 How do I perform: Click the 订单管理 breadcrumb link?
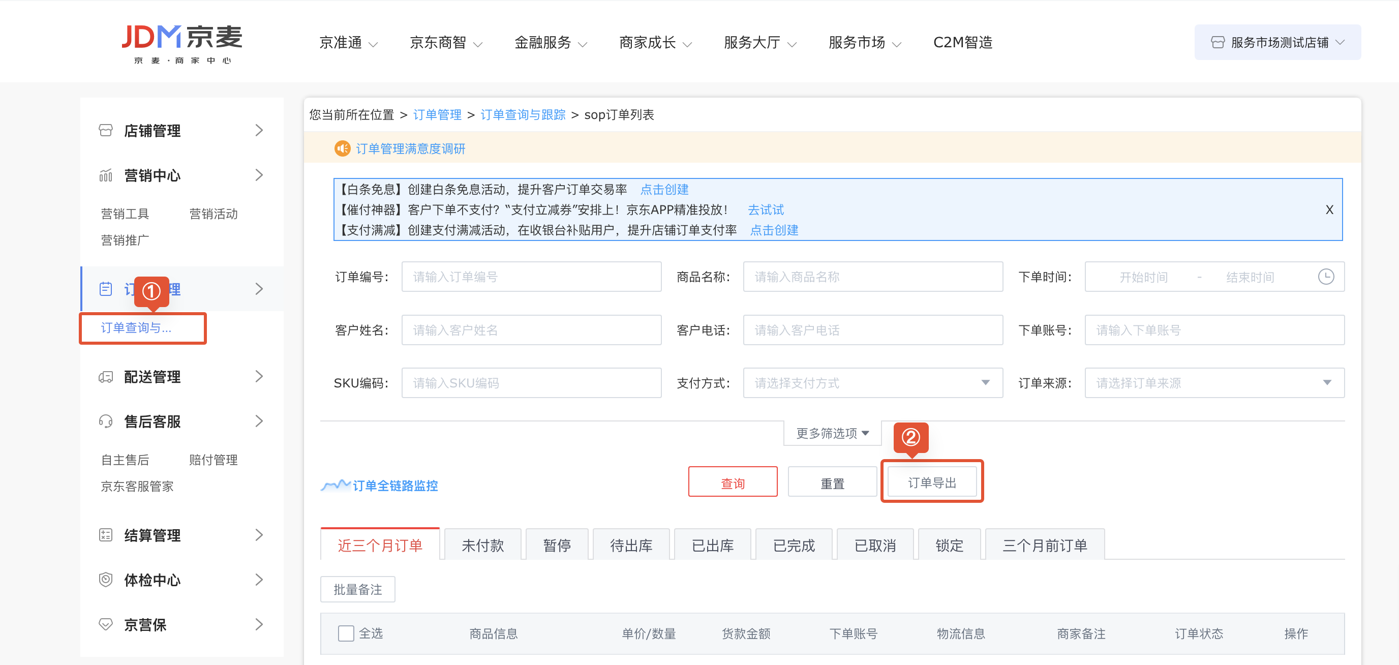click(437, 114)
